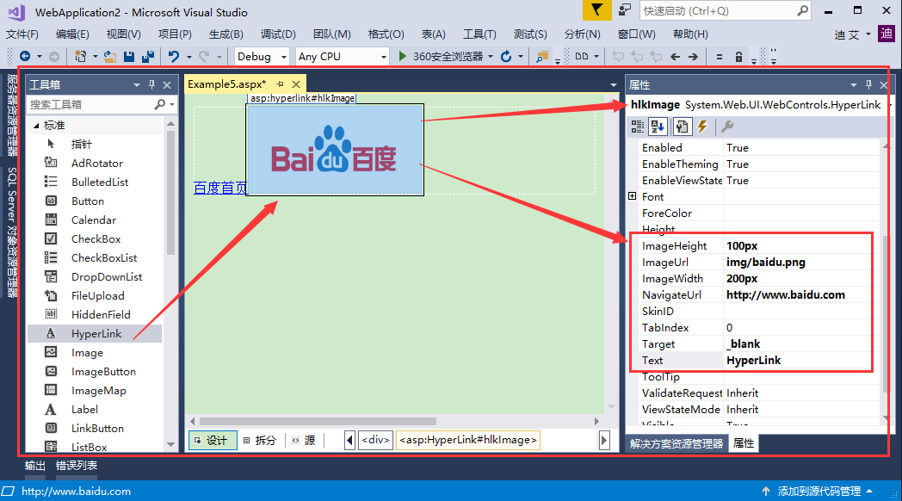Viewport: 902px width, 501px height.
Task: Open the Output tab
Action: tap(34, 466)
